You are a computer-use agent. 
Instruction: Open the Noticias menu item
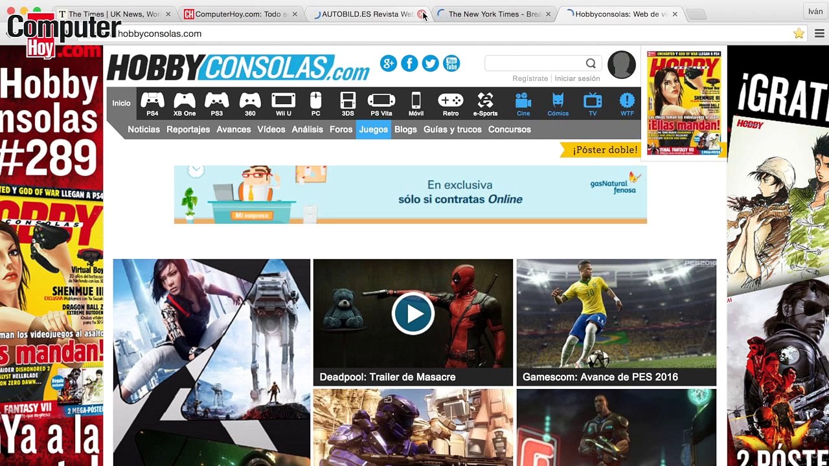(x=144, y=129)
